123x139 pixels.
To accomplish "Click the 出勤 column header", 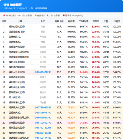I will [x=106, y=21].
